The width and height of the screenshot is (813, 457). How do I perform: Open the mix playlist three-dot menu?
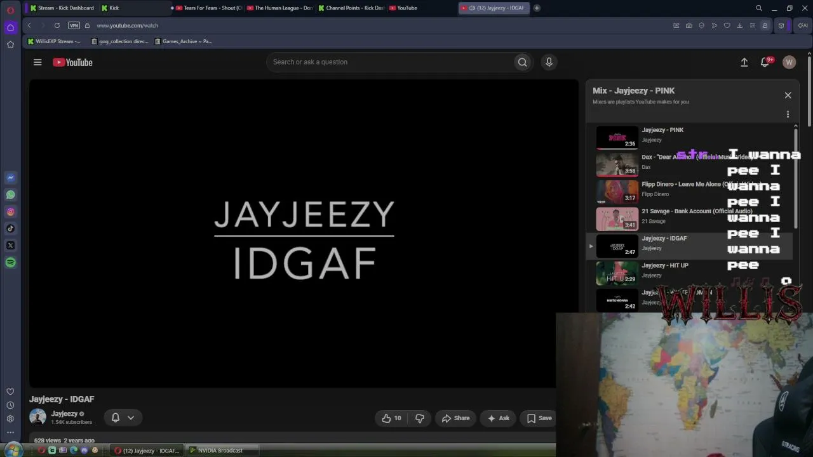pyautogui.click(x=788, y=114)
